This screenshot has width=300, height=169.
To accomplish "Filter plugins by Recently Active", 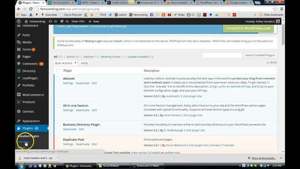I will [x=110, y=57].
